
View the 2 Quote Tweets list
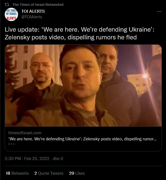click(x=49, y=173)
